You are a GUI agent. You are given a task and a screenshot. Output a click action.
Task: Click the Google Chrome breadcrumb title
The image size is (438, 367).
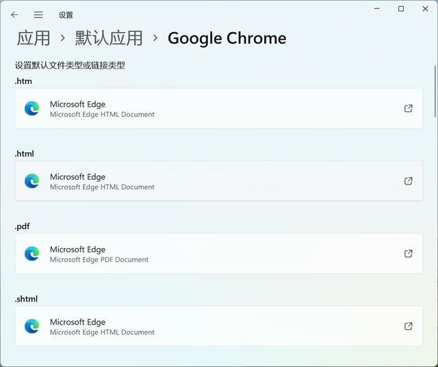point(227,38)
